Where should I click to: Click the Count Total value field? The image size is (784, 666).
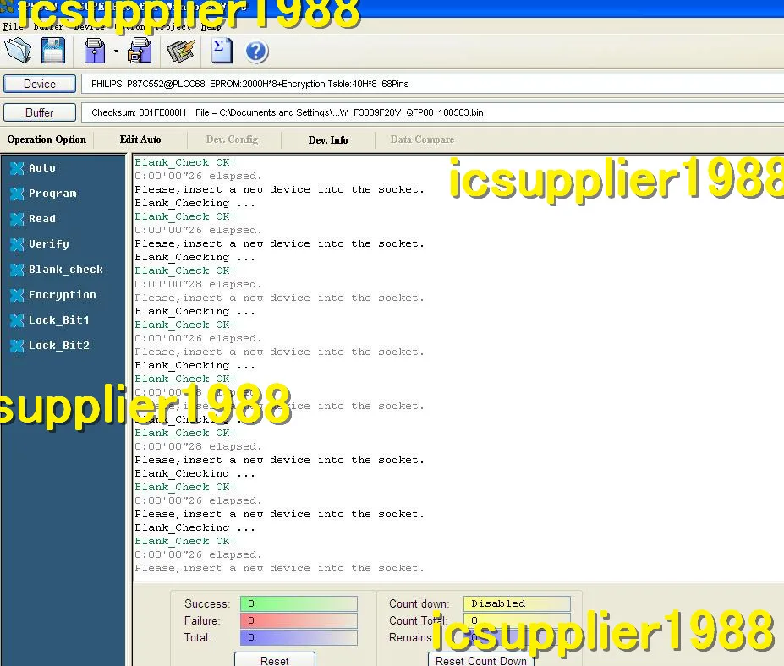click(517, 620)
